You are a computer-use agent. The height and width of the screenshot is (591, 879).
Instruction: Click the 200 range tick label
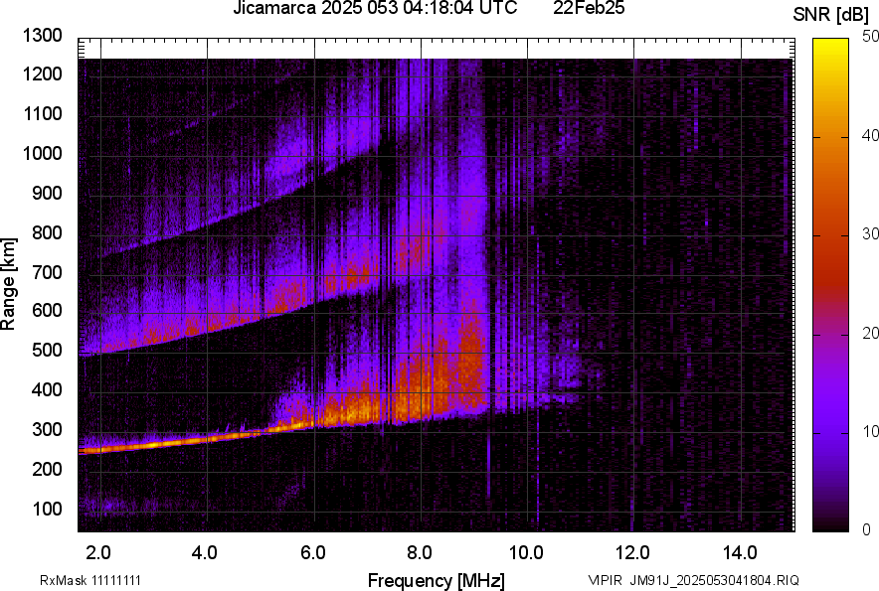(47, 469)
